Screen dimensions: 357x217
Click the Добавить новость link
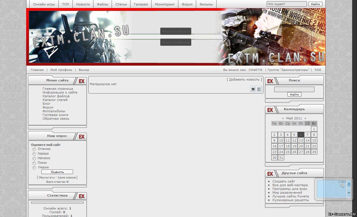pos(245,79)
